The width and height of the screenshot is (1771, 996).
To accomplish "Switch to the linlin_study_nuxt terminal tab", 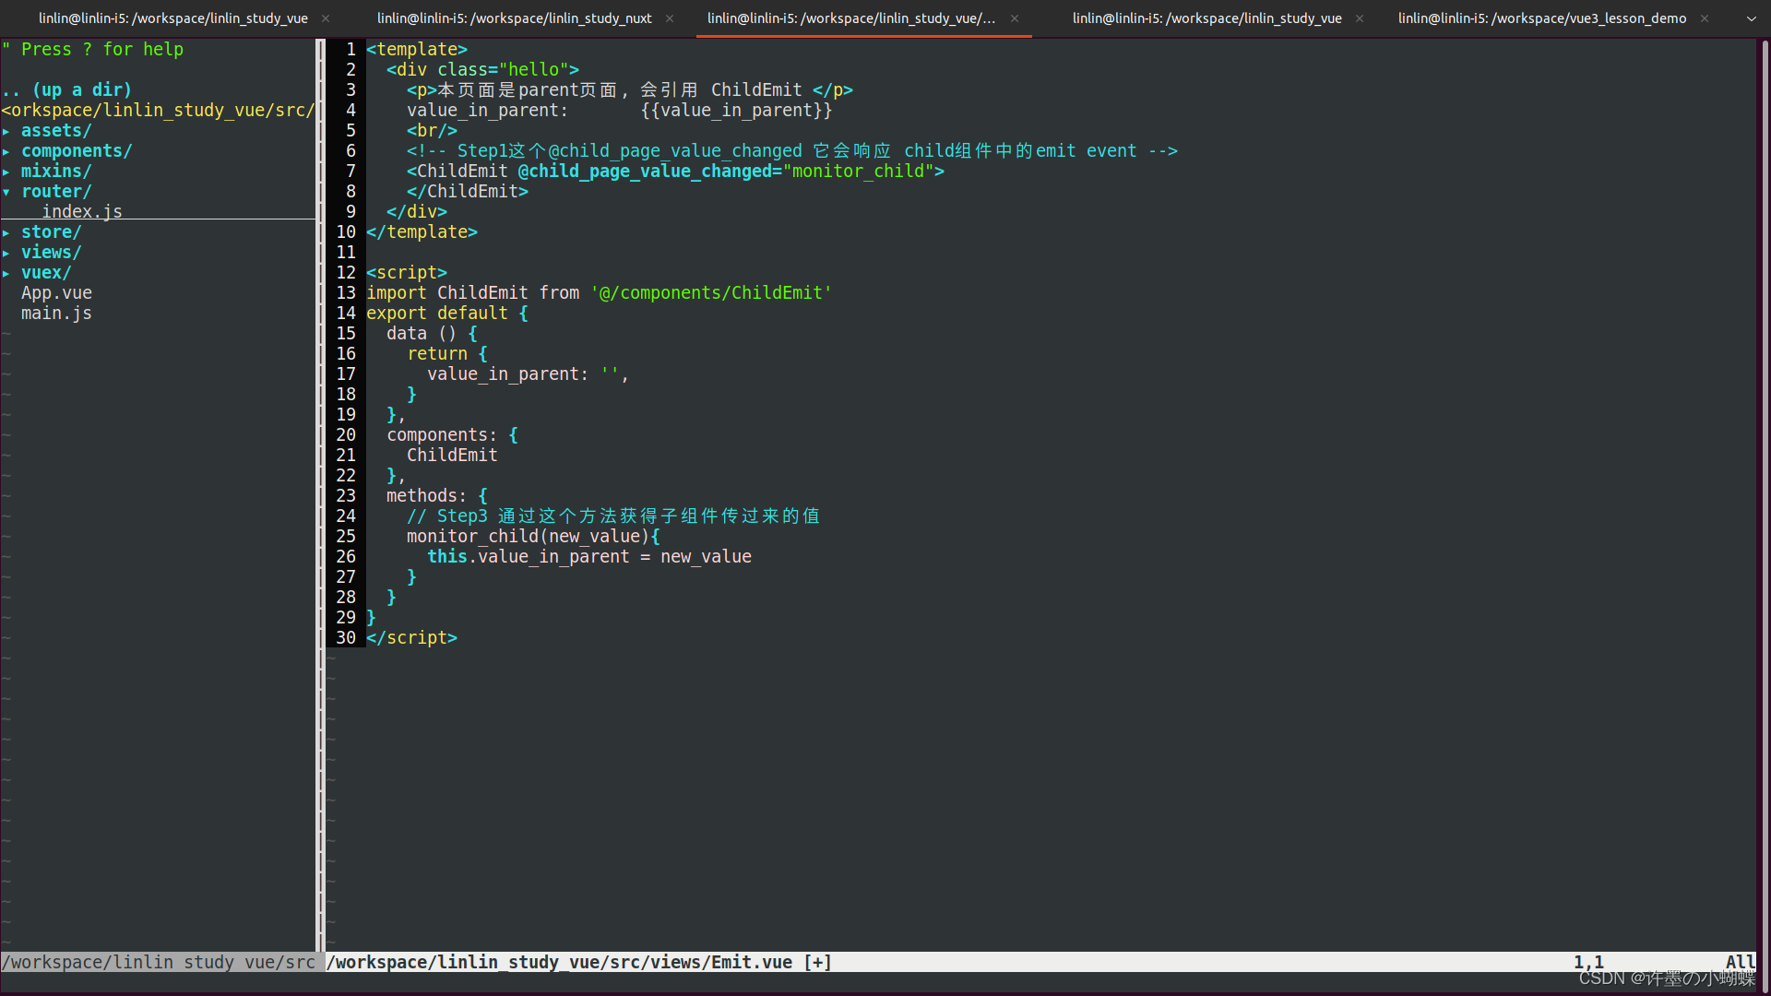I will coord(514,18).
